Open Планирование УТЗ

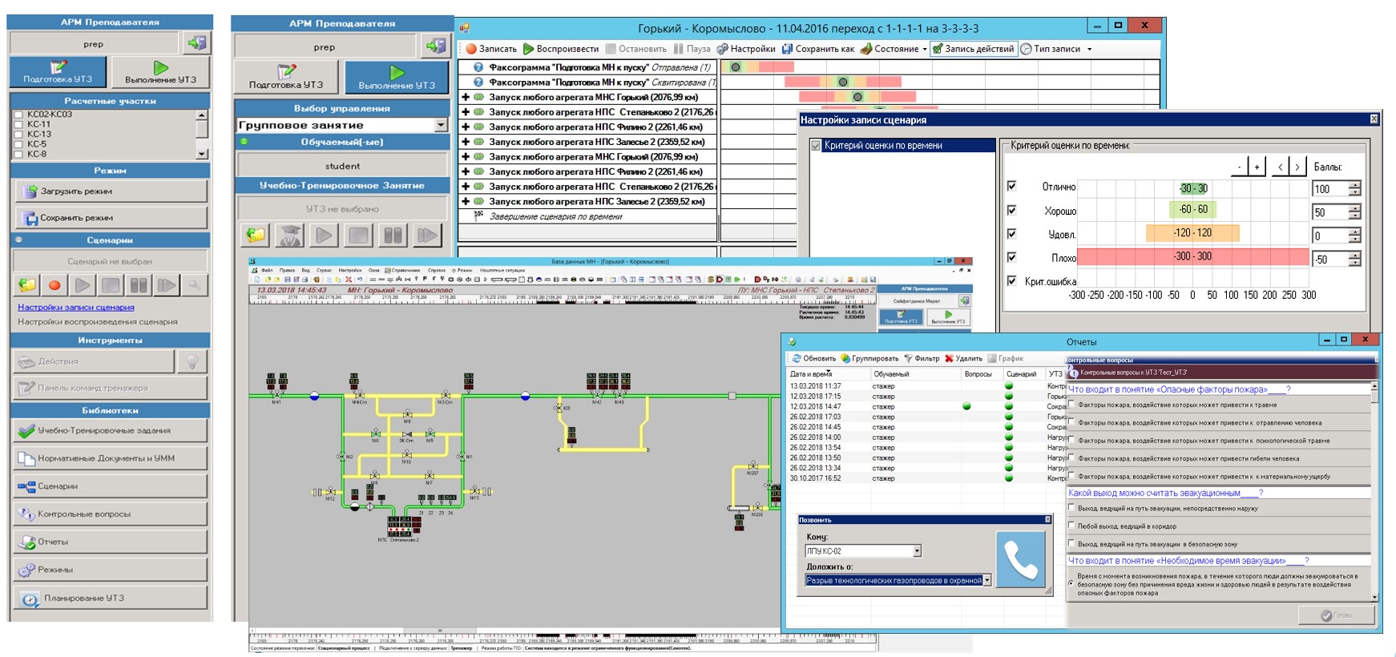tap(111, 598)
